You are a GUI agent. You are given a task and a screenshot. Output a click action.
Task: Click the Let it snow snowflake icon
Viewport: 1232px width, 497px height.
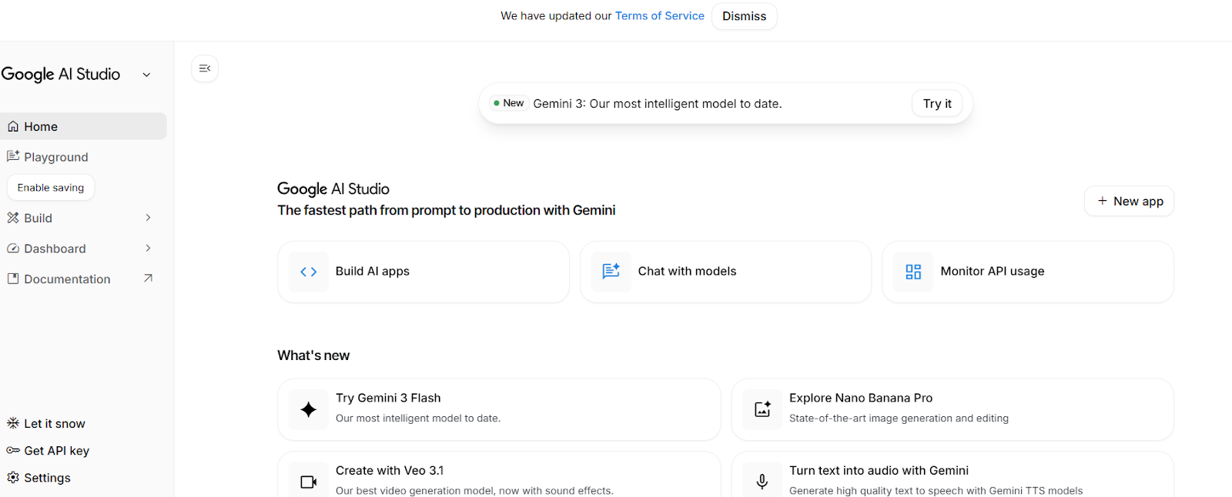pyautogui.click(x=13, y=423)
